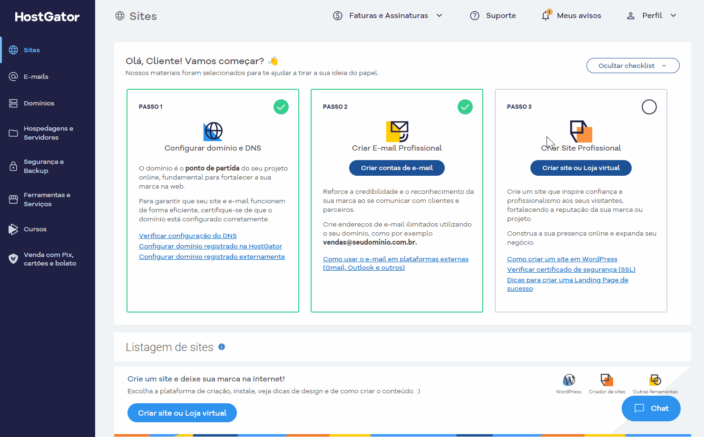Click the Criar E-mail Profissional title

click(397, 148)
